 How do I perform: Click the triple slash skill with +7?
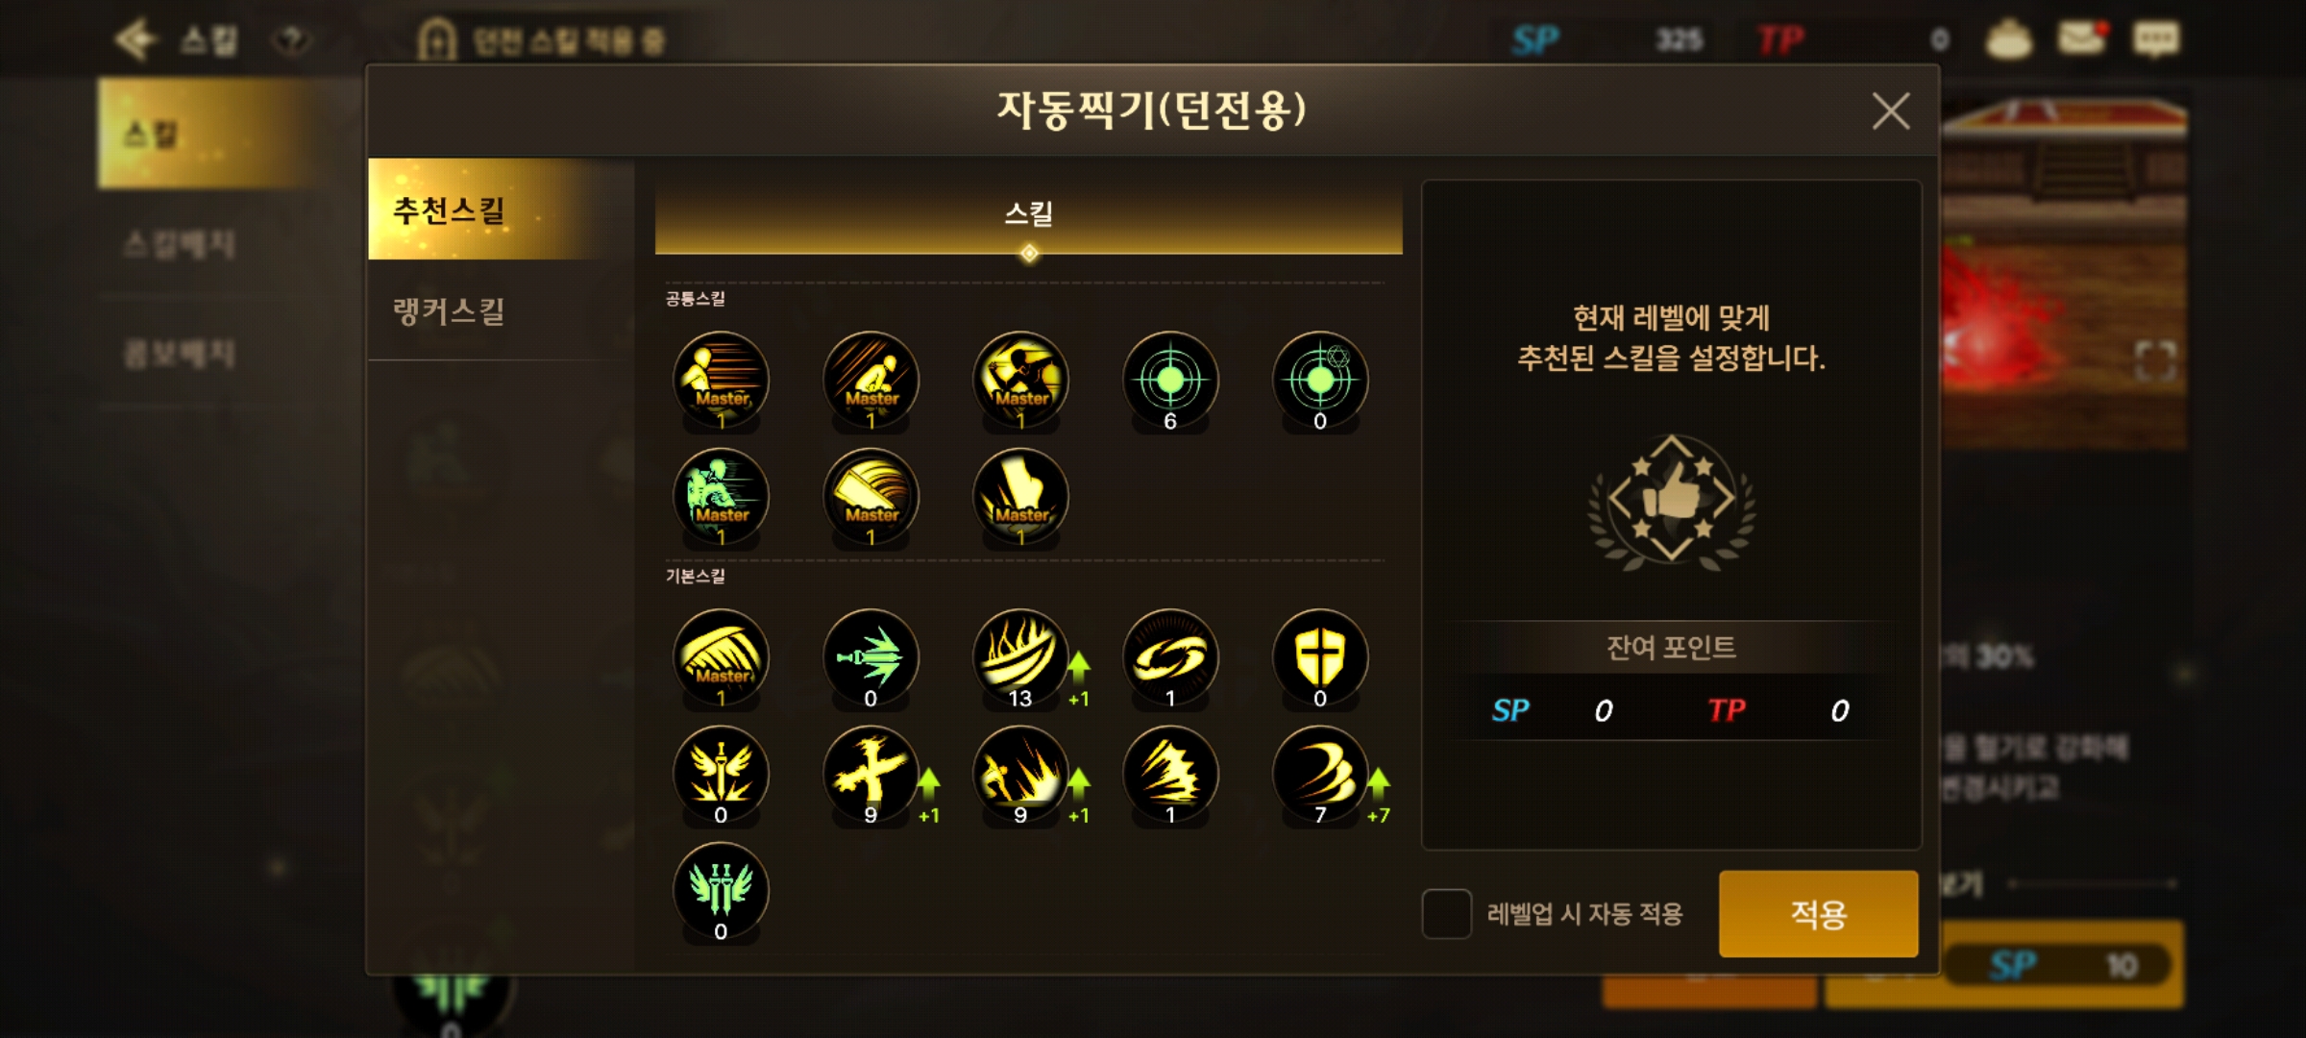coord(1319,774)
